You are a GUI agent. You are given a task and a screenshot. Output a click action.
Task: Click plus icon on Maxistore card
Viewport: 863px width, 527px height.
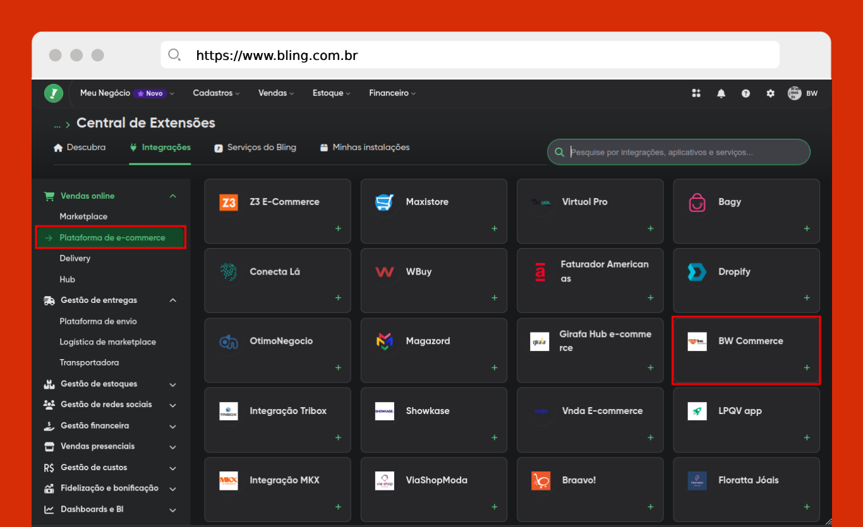(x=494, y=228)
